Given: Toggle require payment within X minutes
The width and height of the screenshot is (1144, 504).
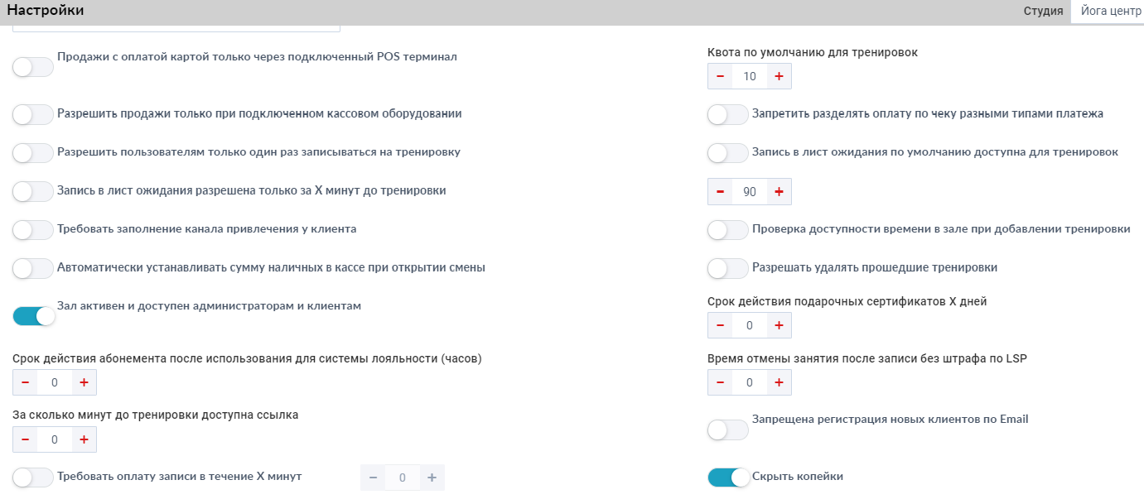Looking at the screenshot, I should coord(33,478).
